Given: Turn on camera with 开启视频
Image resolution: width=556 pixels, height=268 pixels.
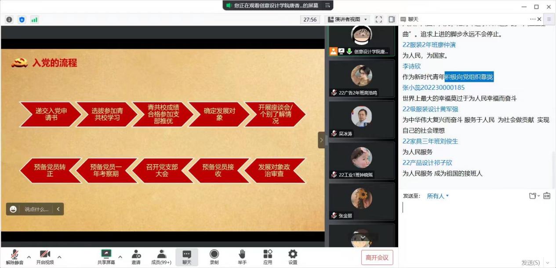Looking at the screenshot, I should point(45,257).
